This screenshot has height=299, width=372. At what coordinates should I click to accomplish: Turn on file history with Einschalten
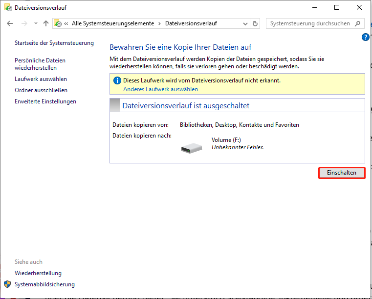(x=342, y=173)
